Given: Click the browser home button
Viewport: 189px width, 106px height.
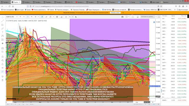Looking at the screenshot, I should click(13, 6).
